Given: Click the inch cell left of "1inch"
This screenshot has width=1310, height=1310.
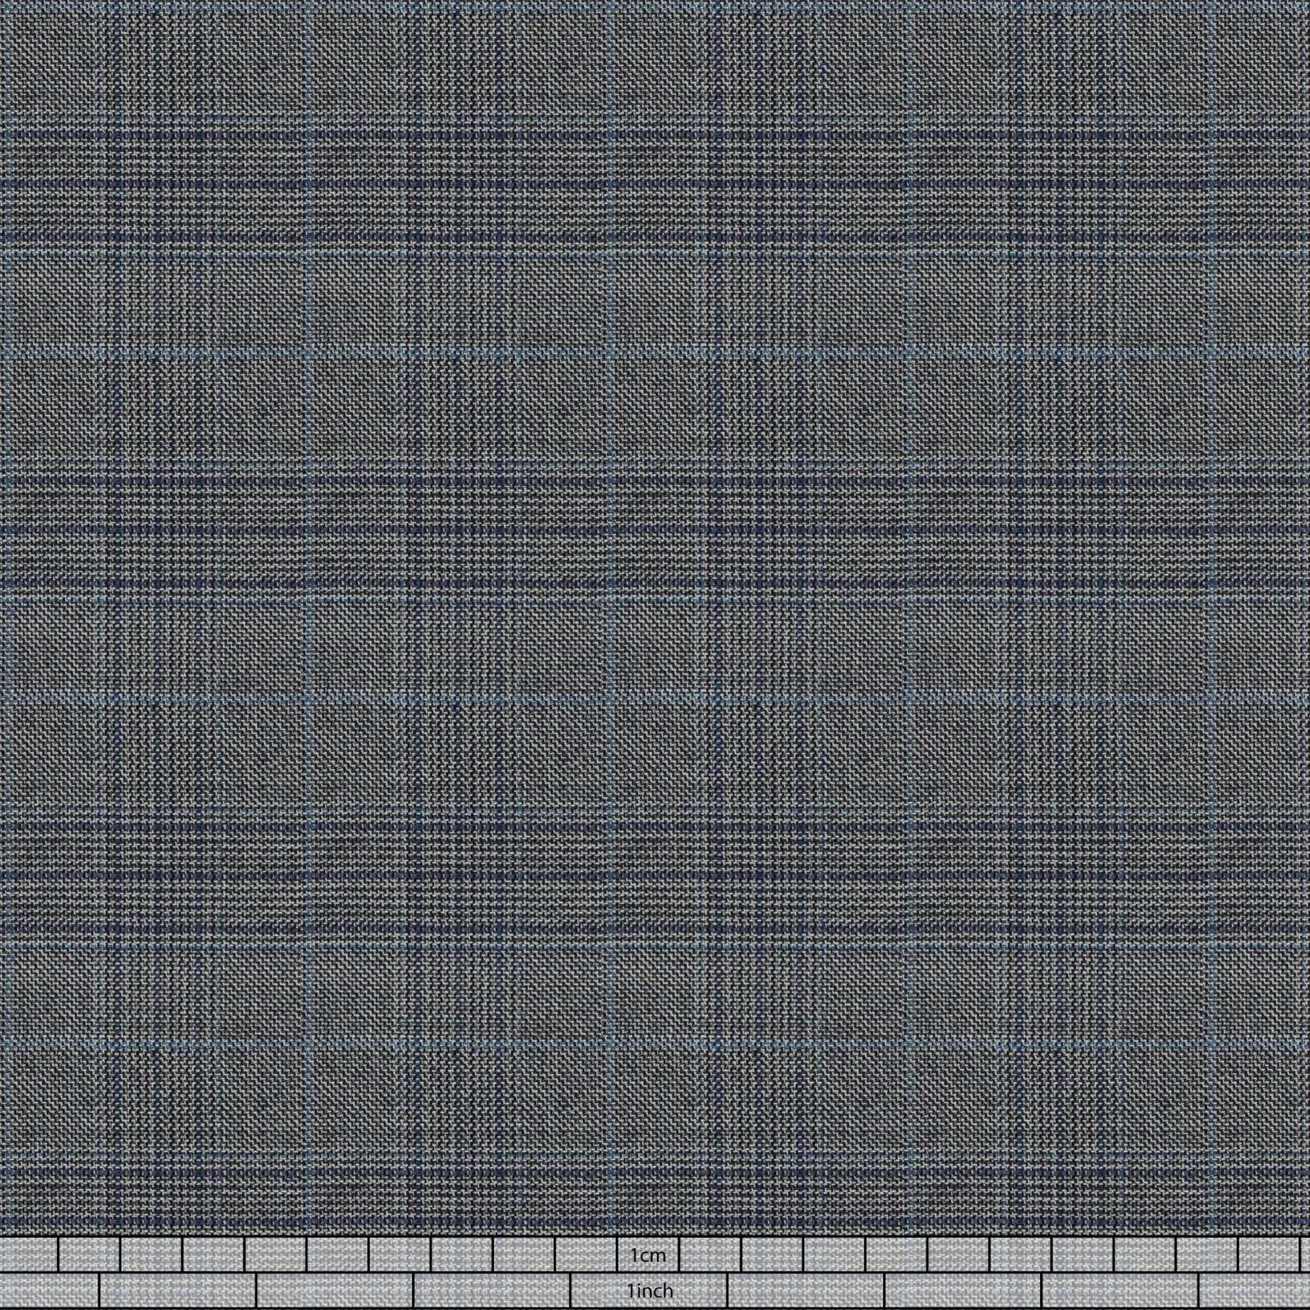Looking at the screenshot, I should point(493,1291).
